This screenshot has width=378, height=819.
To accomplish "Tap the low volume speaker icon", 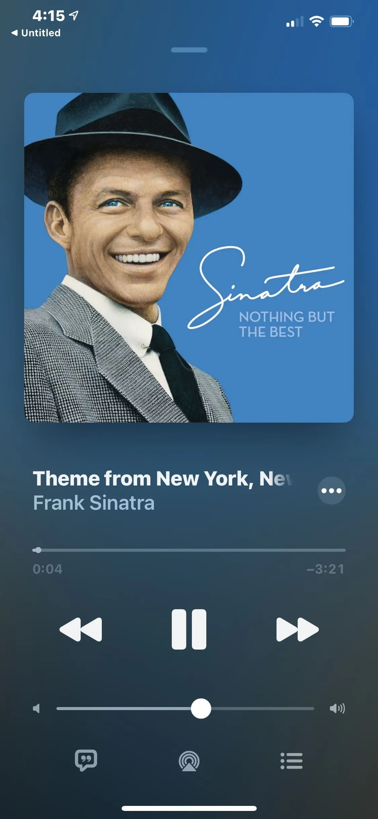I will pyautogui.click(x=36, y=708).
